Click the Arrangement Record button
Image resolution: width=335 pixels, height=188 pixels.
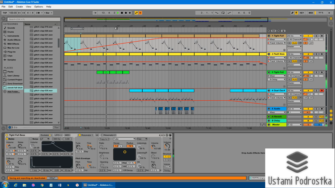[x=126, y=13]
